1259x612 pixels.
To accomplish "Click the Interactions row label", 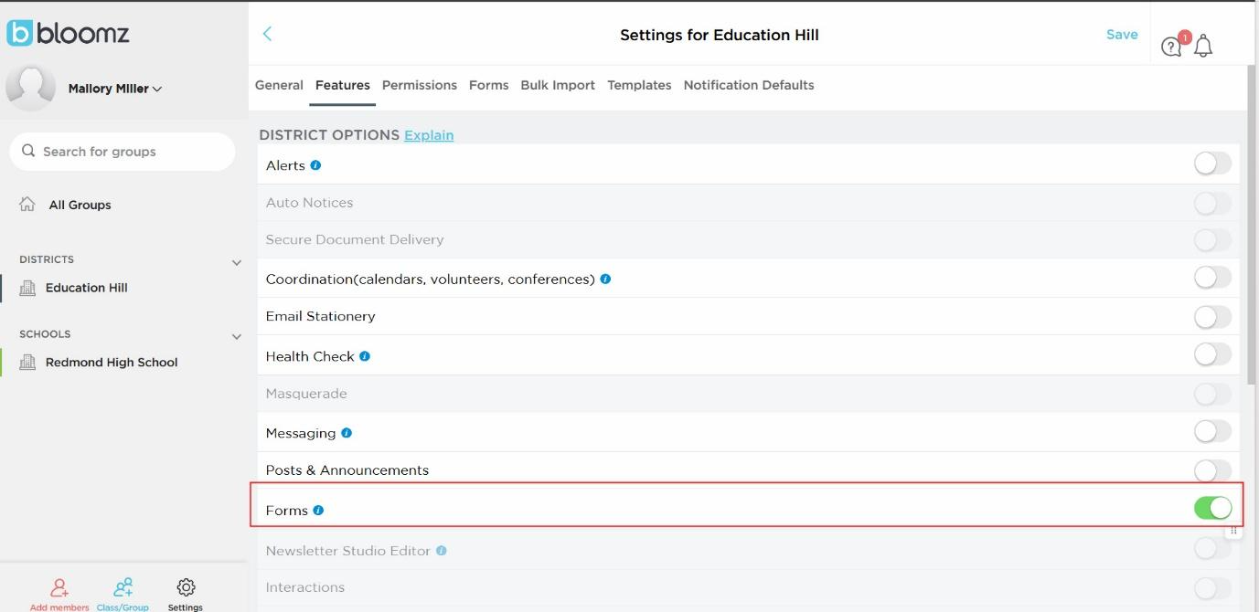I will coord(305,587).
